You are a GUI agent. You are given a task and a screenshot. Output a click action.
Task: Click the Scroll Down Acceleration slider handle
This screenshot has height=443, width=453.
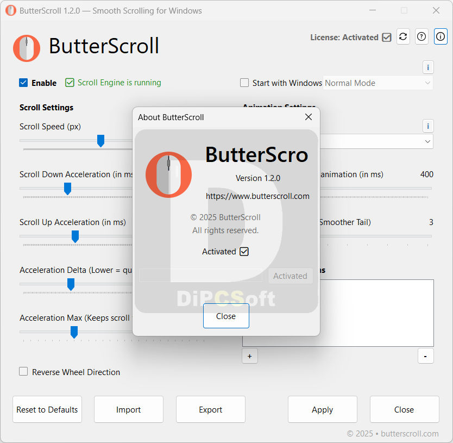click(67, 189)
